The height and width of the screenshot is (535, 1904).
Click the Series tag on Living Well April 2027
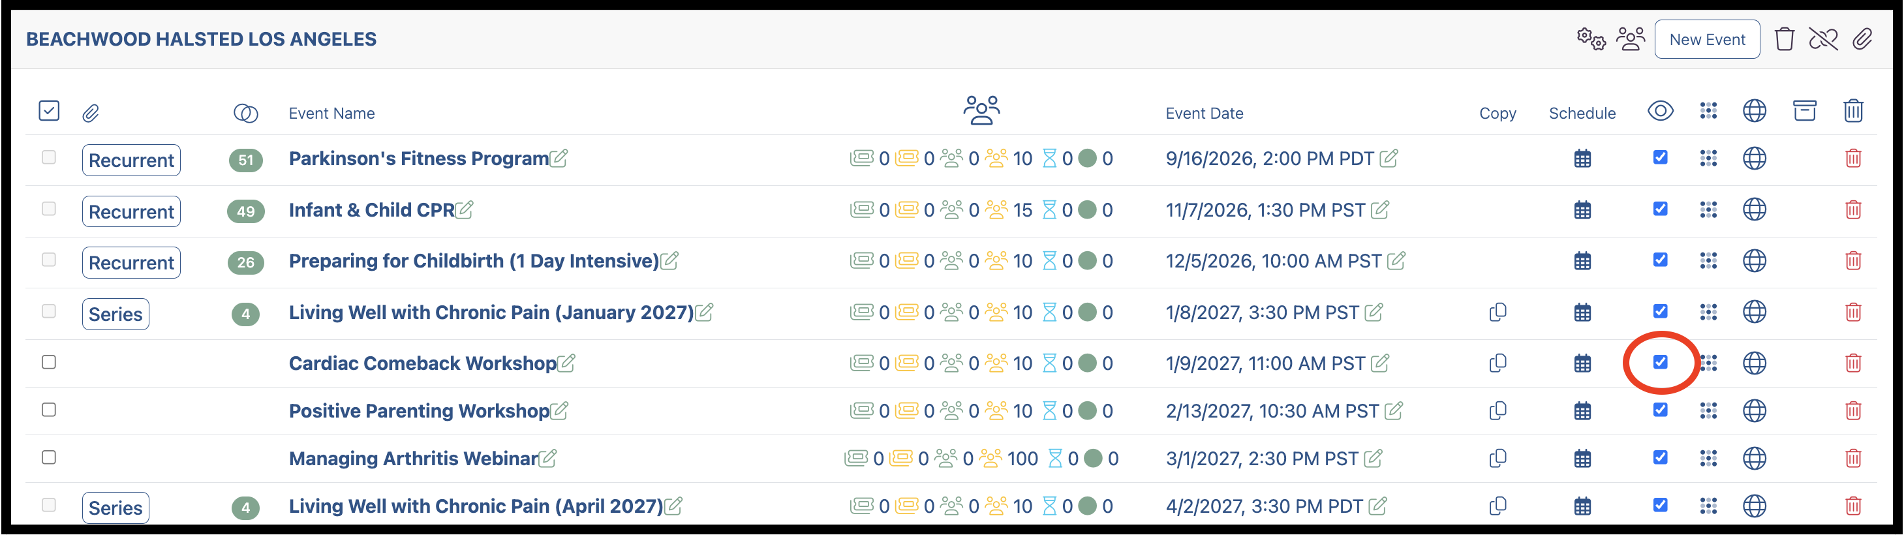115,508
